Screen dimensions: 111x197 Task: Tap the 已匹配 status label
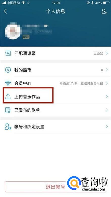[x=98, y=53]
